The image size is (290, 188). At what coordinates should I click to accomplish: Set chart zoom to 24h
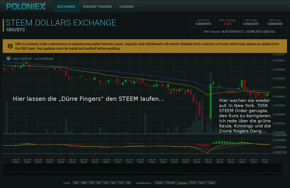pos(83,183)
